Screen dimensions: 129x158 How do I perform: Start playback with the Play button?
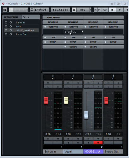pyautogui.click(x=120, y=10)
